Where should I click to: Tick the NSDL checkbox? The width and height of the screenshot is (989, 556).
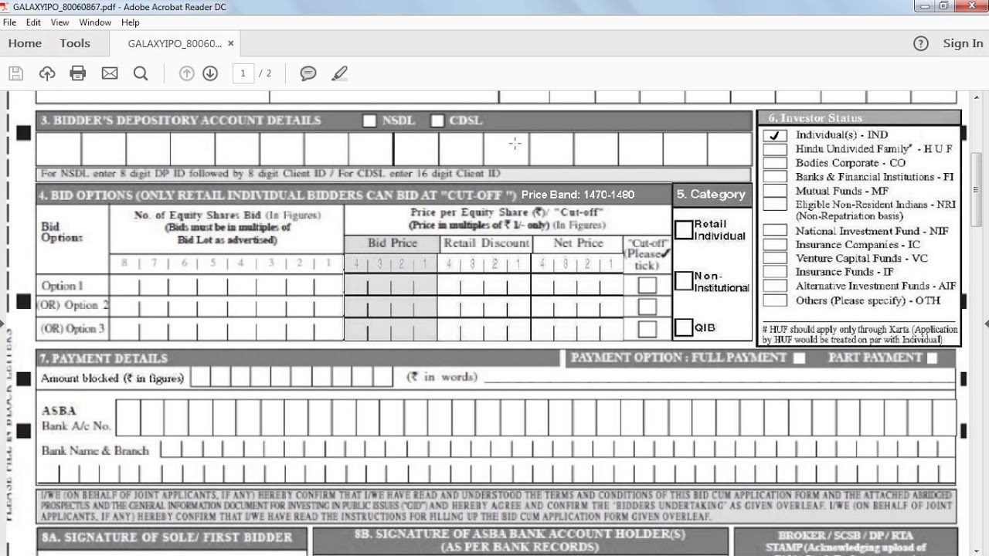[369, 120]
